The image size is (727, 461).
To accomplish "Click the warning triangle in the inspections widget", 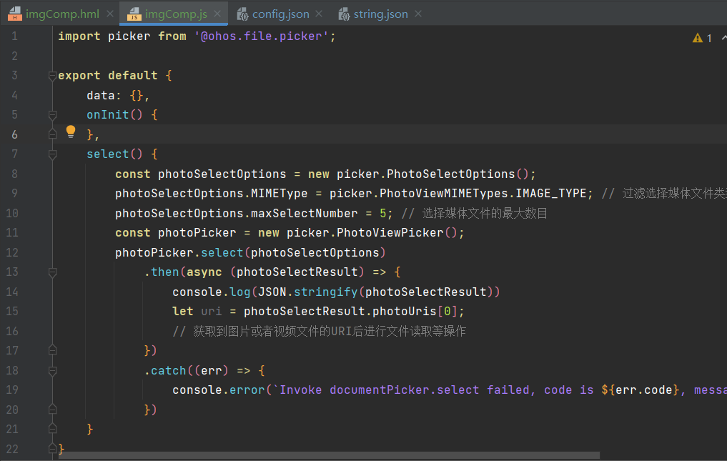I will [x=697, y=37].
